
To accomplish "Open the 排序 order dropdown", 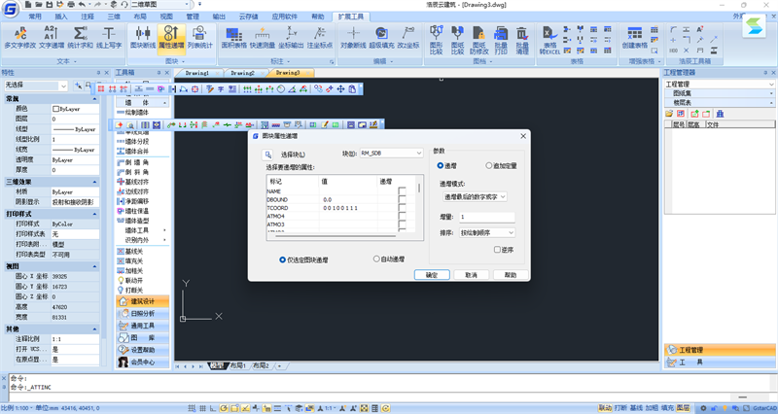I will tap(487, 232).
